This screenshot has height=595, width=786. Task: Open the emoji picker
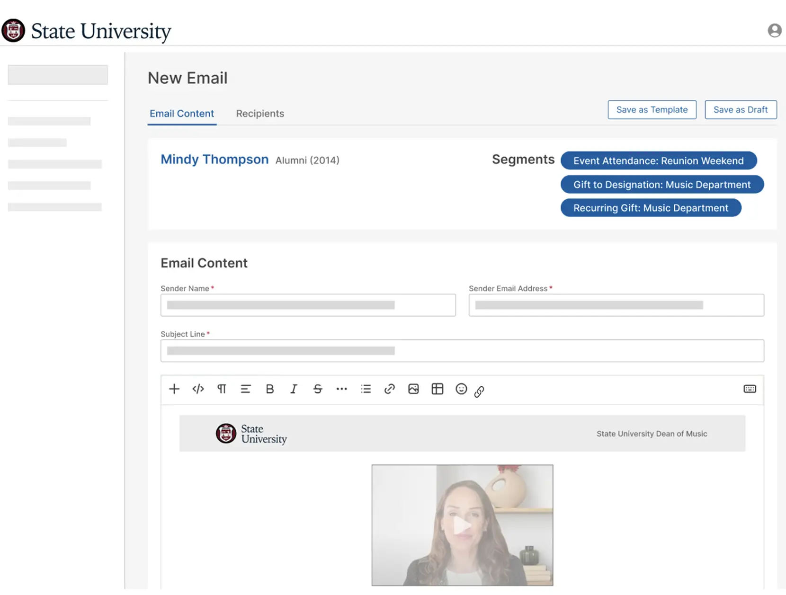tap(461, 389)
